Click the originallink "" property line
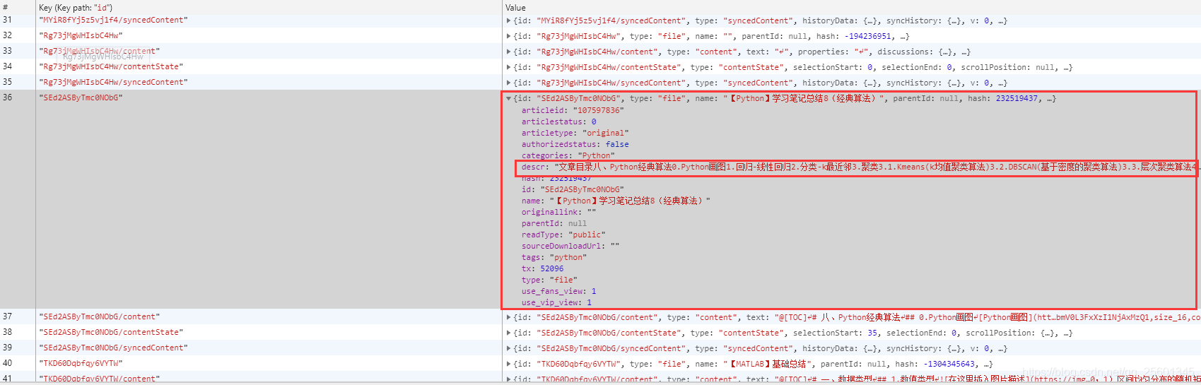Screen dimensions: 1201x385 coord(558,212)
